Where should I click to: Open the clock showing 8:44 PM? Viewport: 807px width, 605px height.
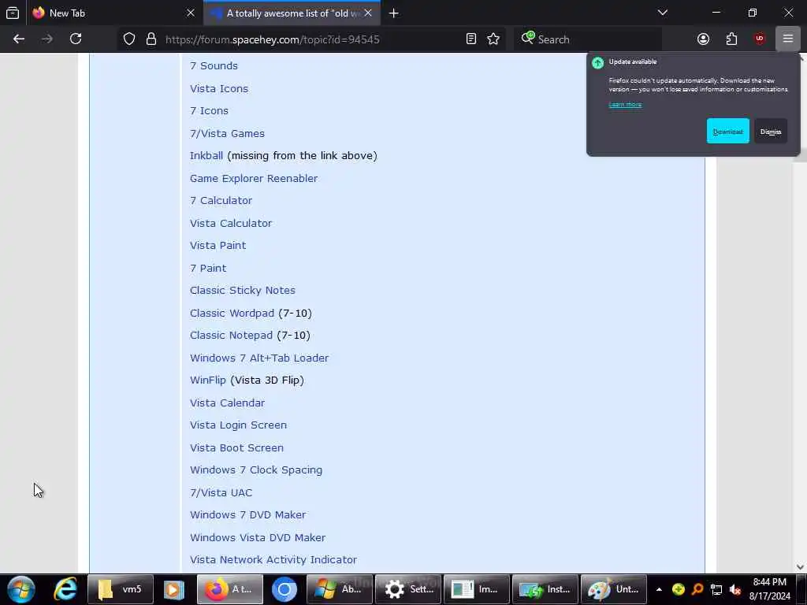[x=769, y=589]
